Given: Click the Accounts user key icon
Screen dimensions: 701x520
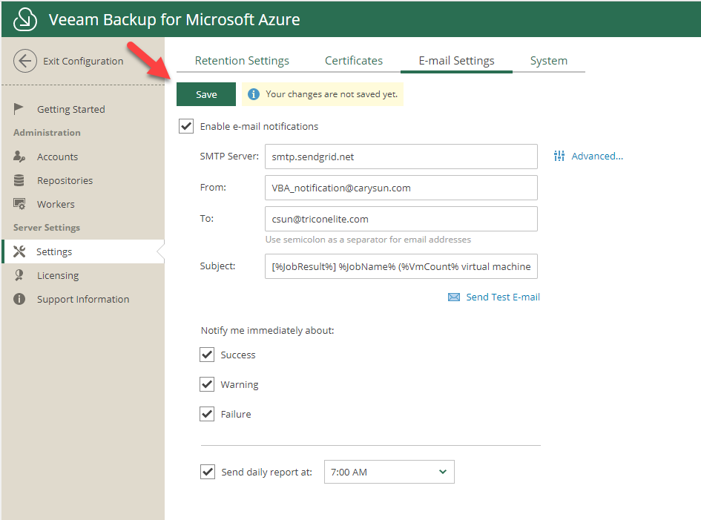Looking at the screenshot, I should tap(19, 157).
